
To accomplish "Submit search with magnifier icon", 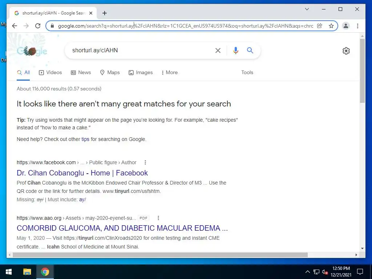I will 250,50.
